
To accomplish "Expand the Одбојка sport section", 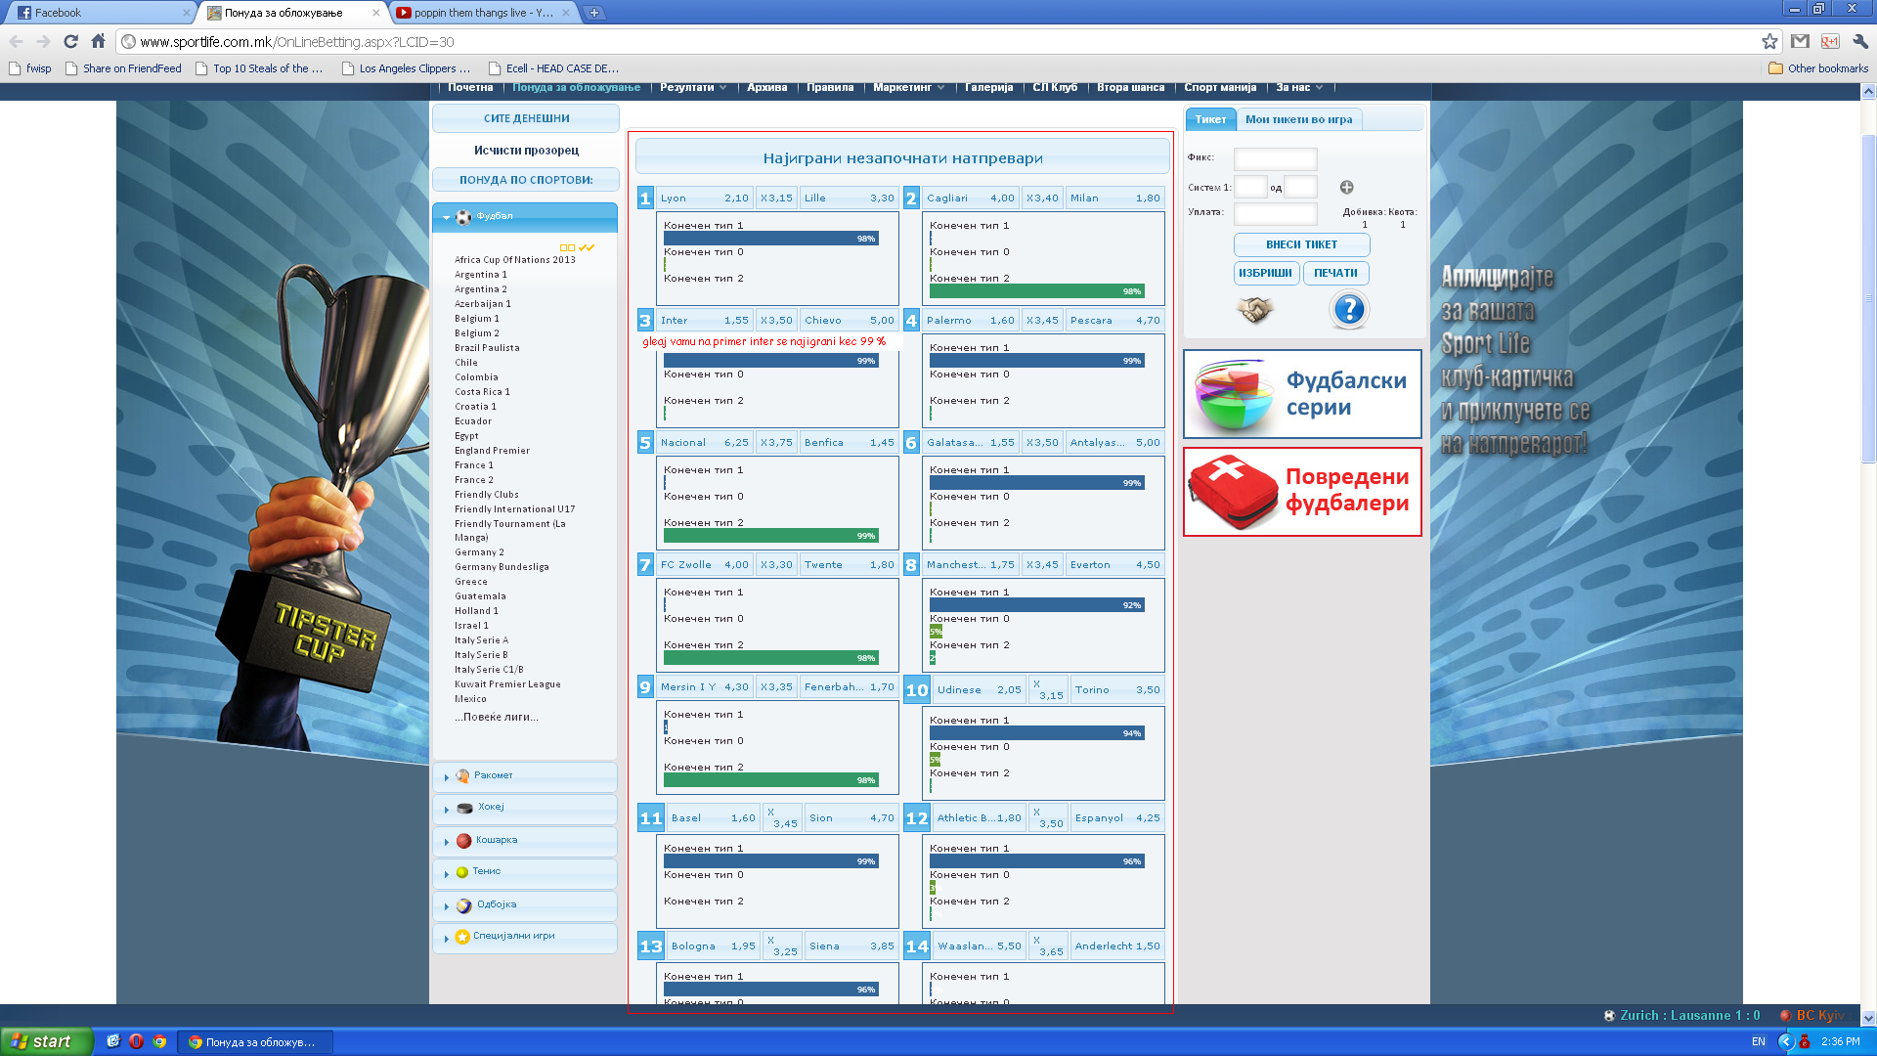I will (447, 905).
